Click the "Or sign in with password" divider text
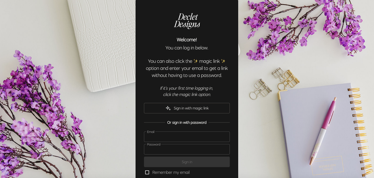This screenshot has width=374, height=178. [x=187, y=122]
